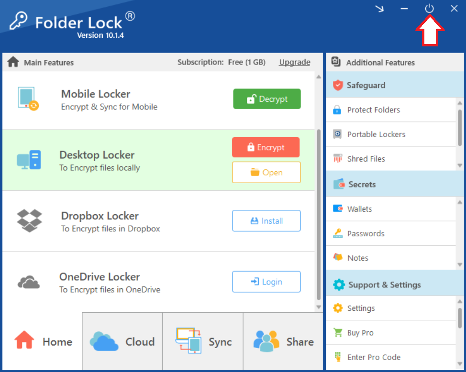The image size is (466, 372).
Task: Click the Main Features home icon
Action: 13,62
